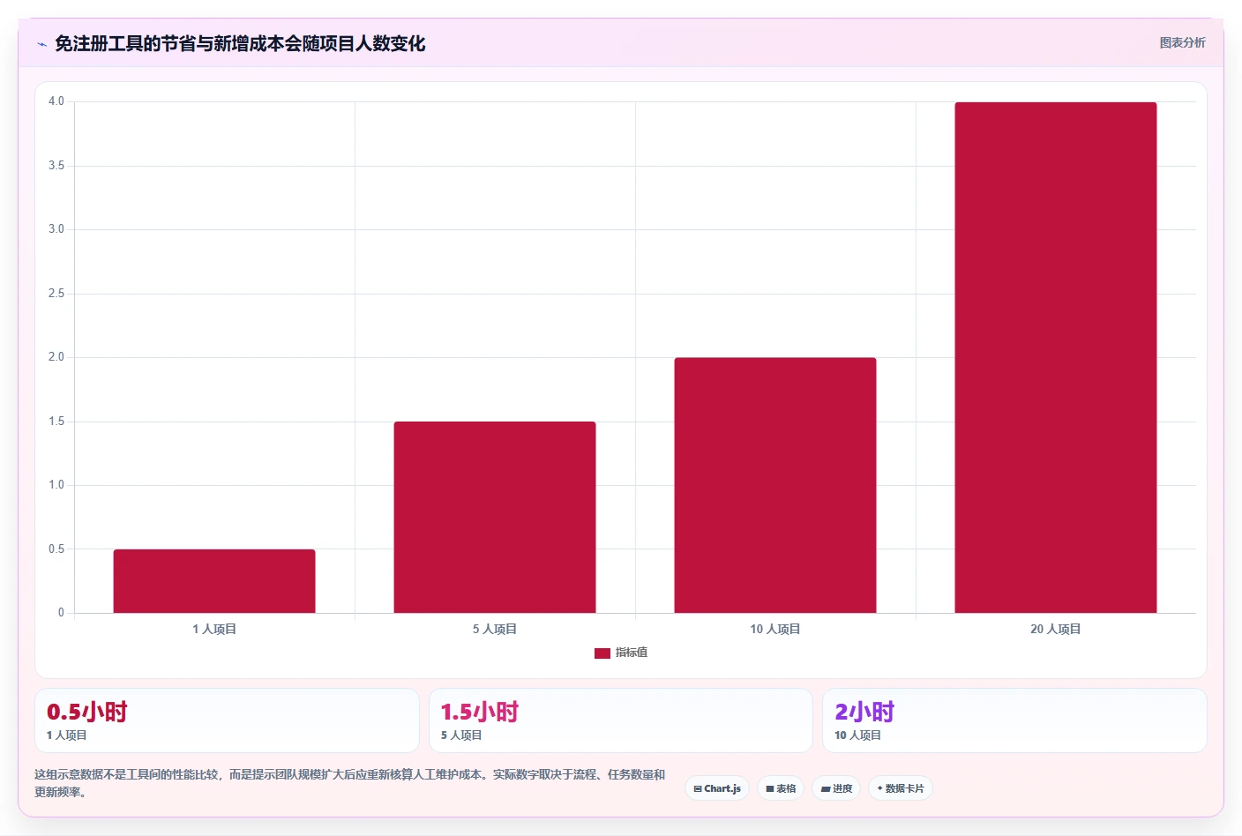Image resolution: width=1242 pixels, height=836 pixels.
Task: Click the footnote starting with 这组示意数据
Action: coord(350,783)
